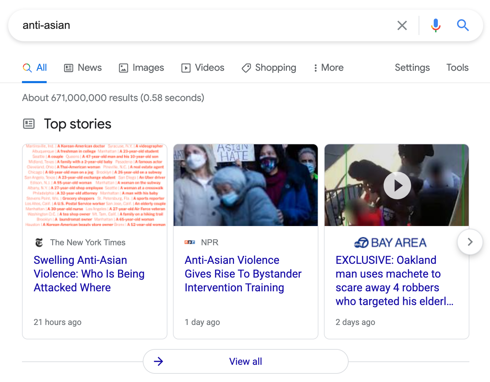The width and height of the screenshot is (490, 382).
Task: Expand the More search options menu
Action: (328, 68)
